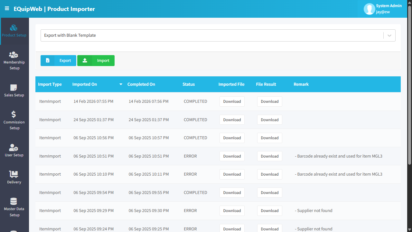The image size is (412, 232).
Task: Click the dropdown chevron arrow
Action: point(389,35)
